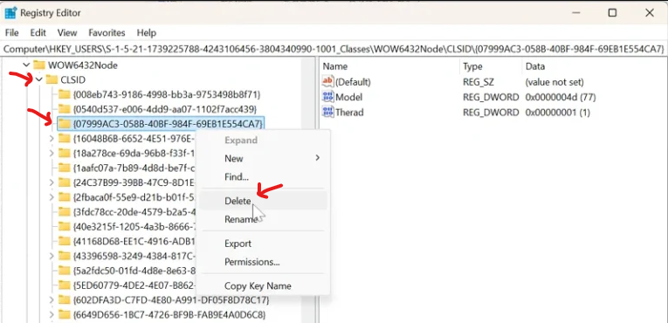The image size is (668, 323).
Task: Click folder icon of {2fbaca0f-55e9 key
Action: (x=64, y=197)
